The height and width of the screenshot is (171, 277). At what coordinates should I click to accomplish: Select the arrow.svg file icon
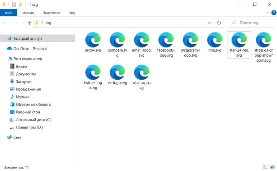93,40
